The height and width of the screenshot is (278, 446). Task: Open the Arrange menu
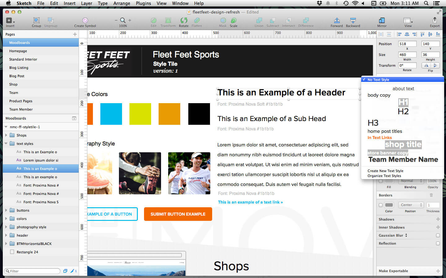[x=121, y=3]
